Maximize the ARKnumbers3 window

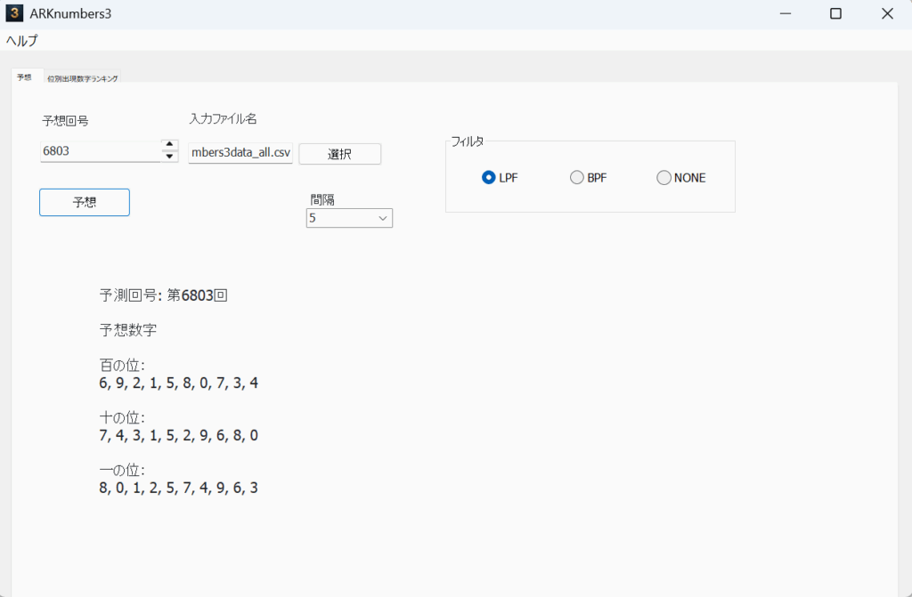835,14
